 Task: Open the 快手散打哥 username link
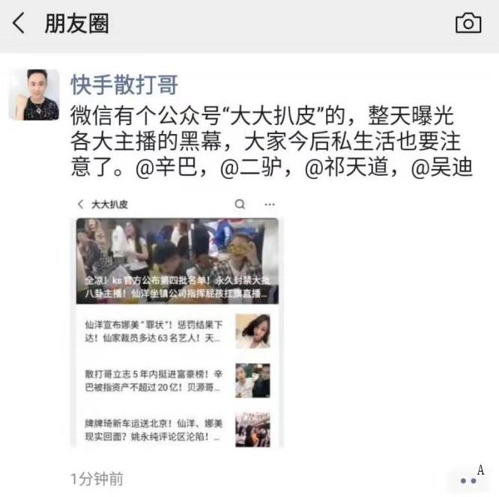point(124,85)
